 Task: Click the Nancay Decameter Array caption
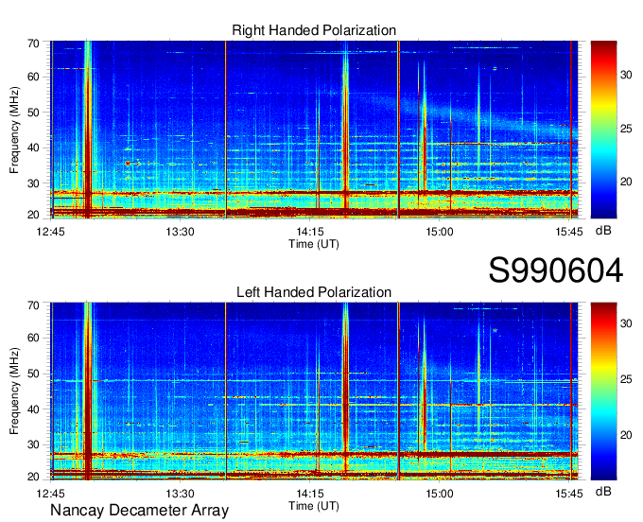139,510
